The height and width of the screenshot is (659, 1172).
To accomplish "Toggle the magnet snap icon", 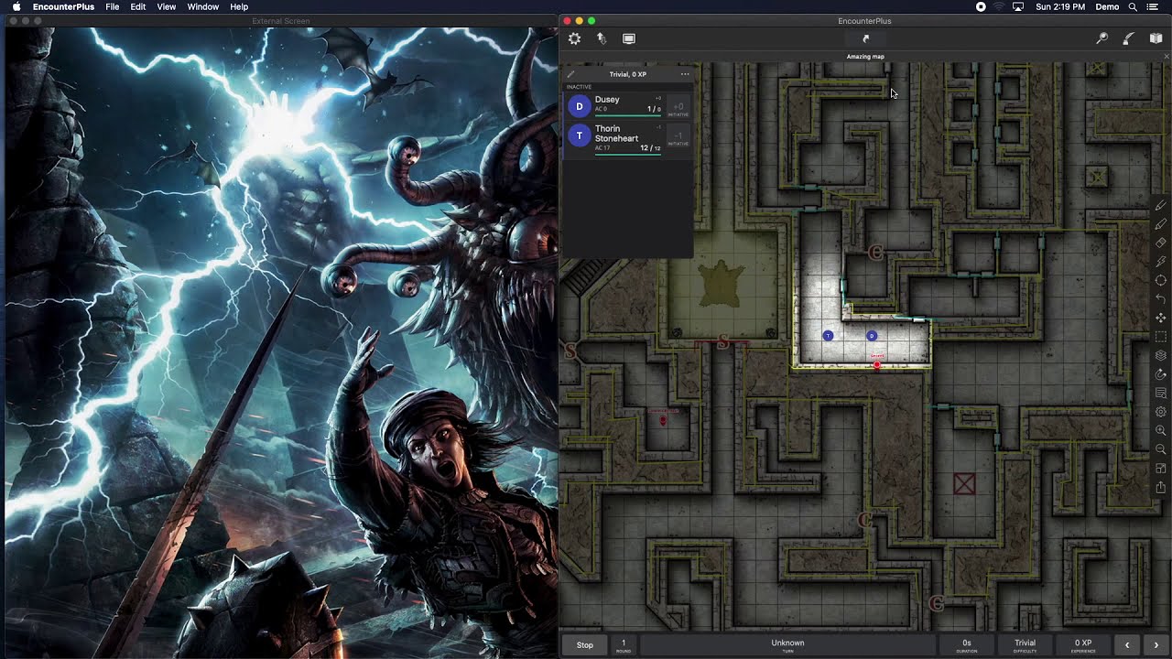I will (x=1161, y=374).
